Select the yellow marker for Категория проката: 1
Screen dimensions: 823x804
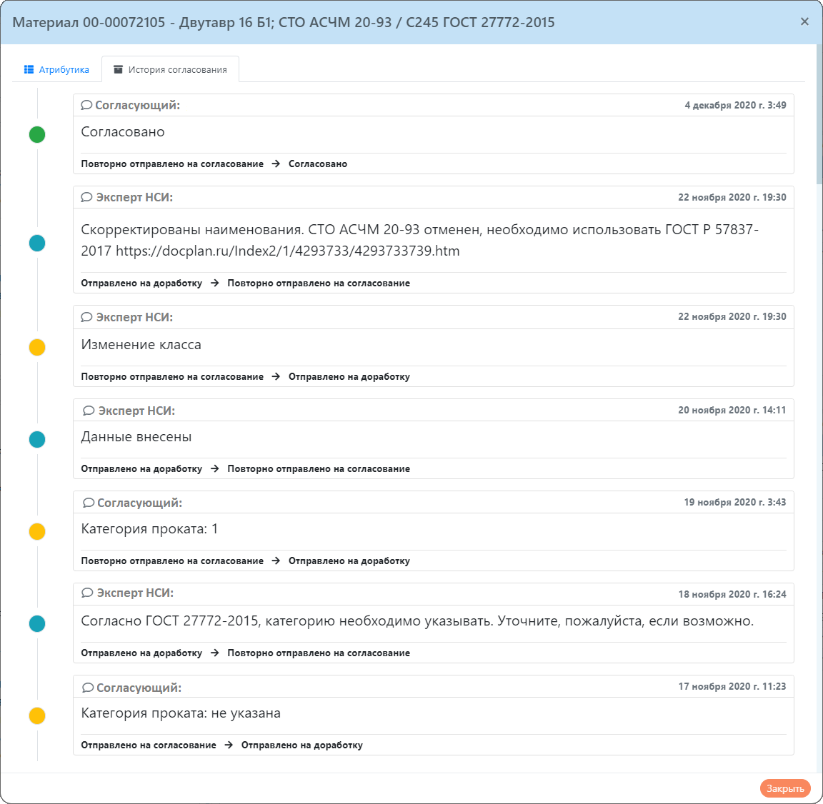click(x=37, y=531)
